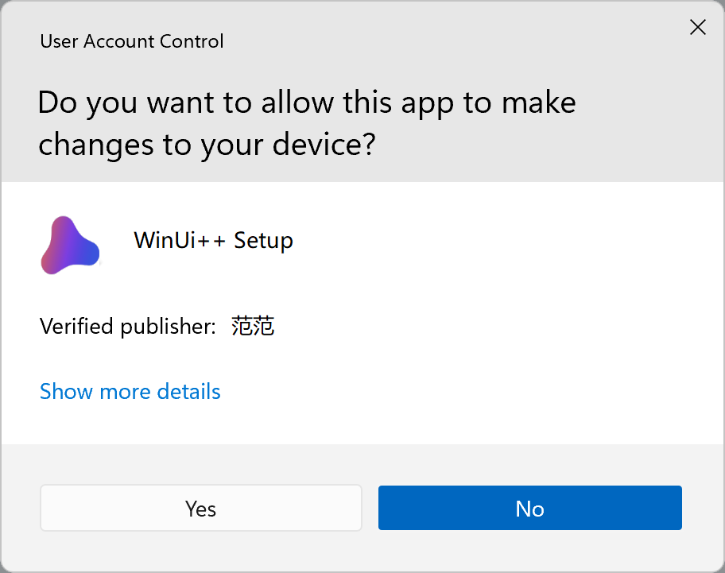
Task: Click the purple-blue logo beside WinUi++ Setup
Action: (70, 246)
